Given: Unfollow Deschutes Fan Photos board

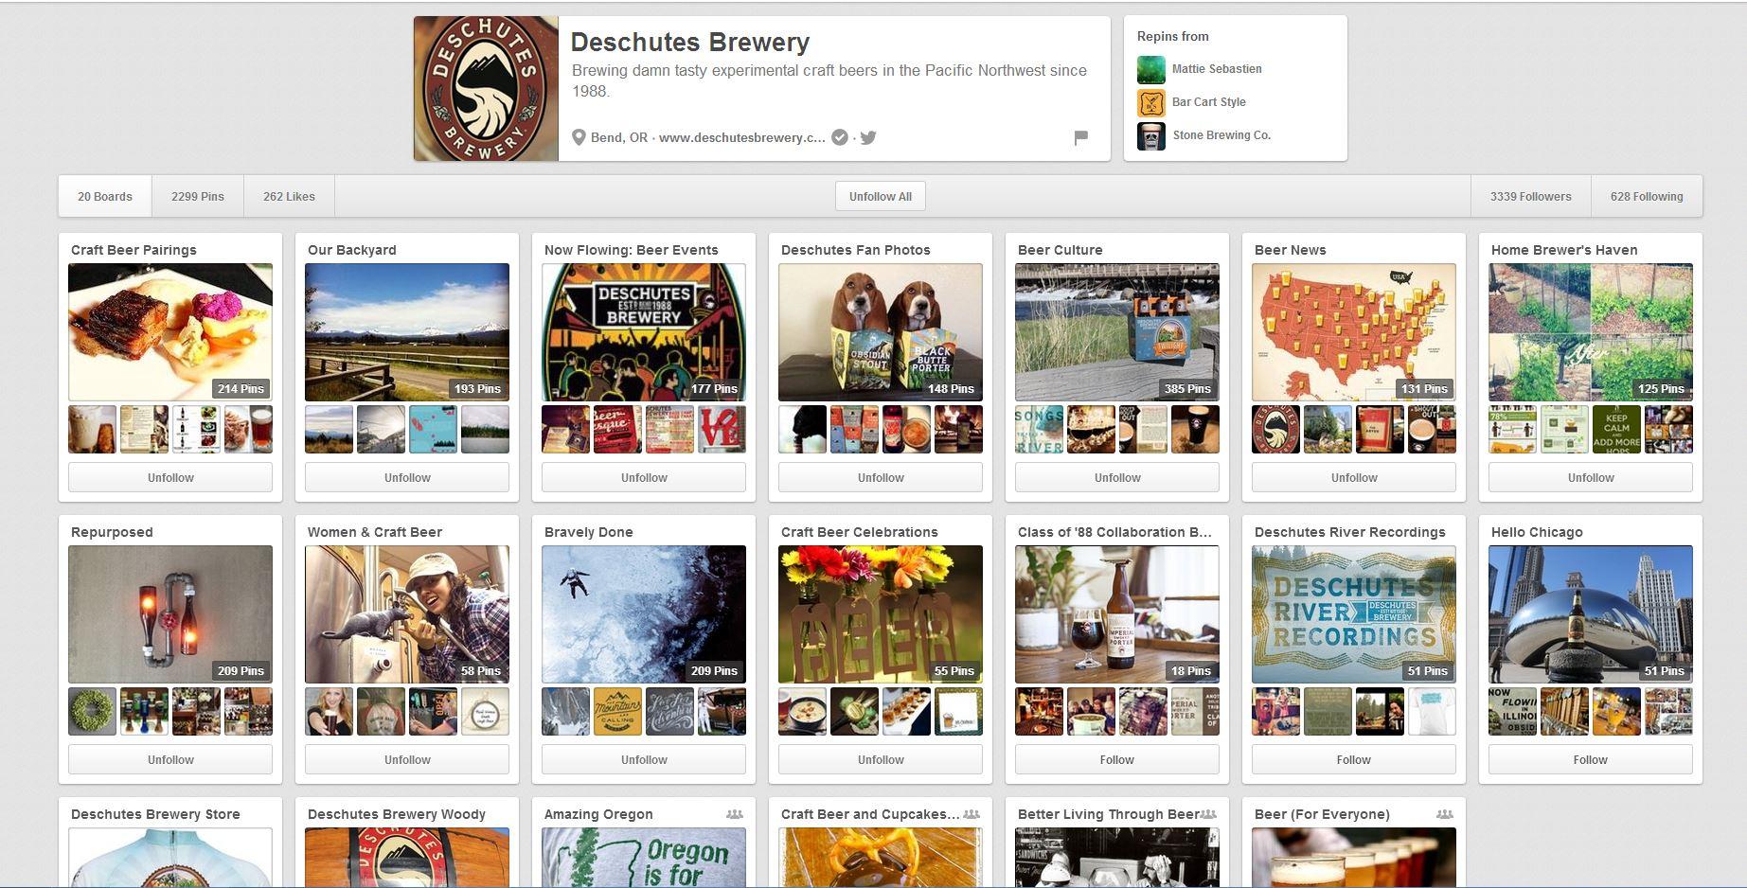Looking at the screenshot, I should pyautogui.click(x=881, y=478).
